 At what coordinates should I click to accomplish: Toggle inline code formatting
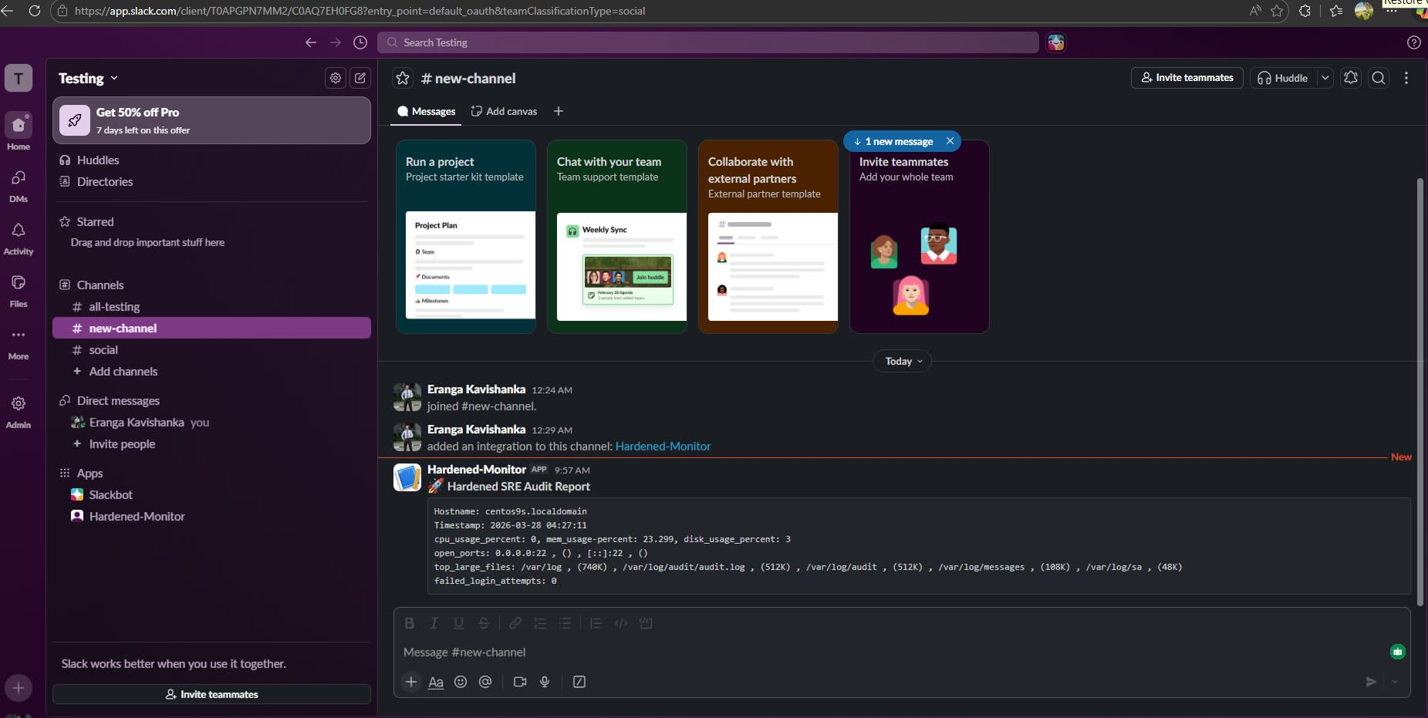coord(621,623)
